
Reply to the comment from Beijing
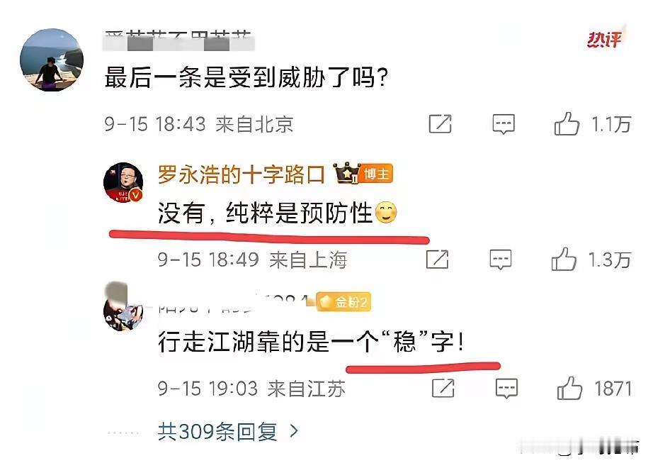click(x=504, y=124)
